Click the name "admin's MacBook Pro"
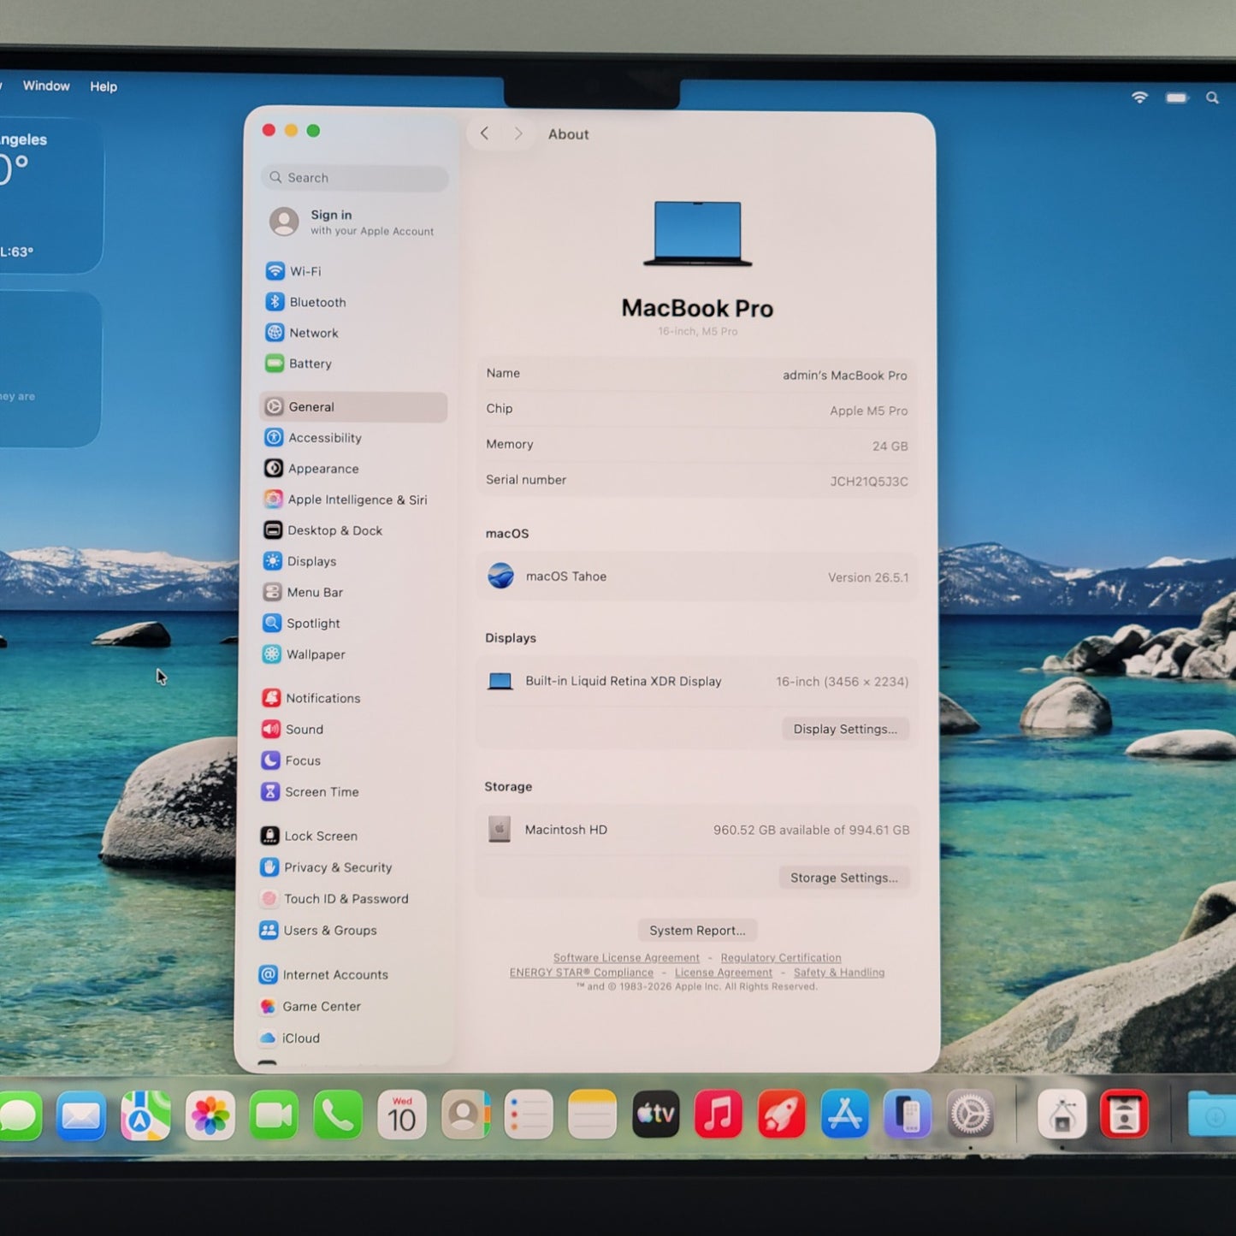1236x1236 pixels. [x=845, y=376]
